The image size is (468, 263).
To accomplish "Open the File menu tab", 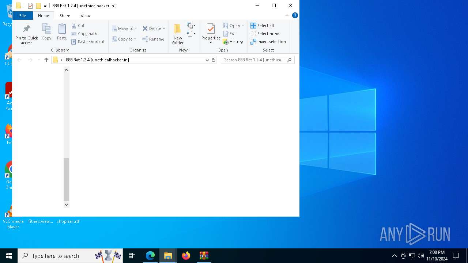I will [22, 16].
